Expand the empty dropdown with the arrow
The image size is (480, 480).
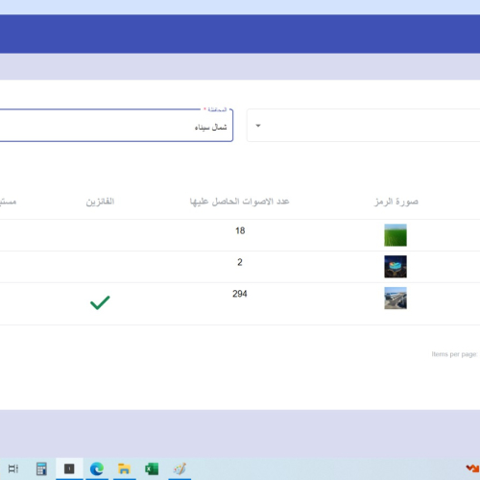[x=363, y=126]
